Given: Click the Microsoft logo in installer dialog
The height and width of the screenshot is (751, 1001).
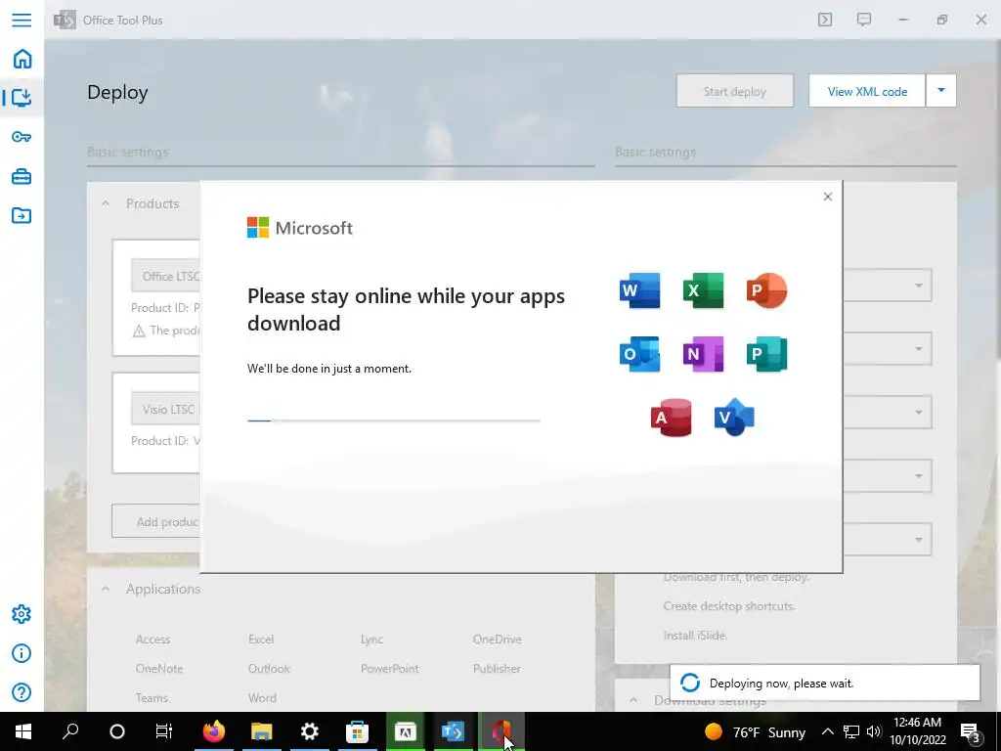Looking at the screenshot, I should pyautogui.click(x=300, y=227).
